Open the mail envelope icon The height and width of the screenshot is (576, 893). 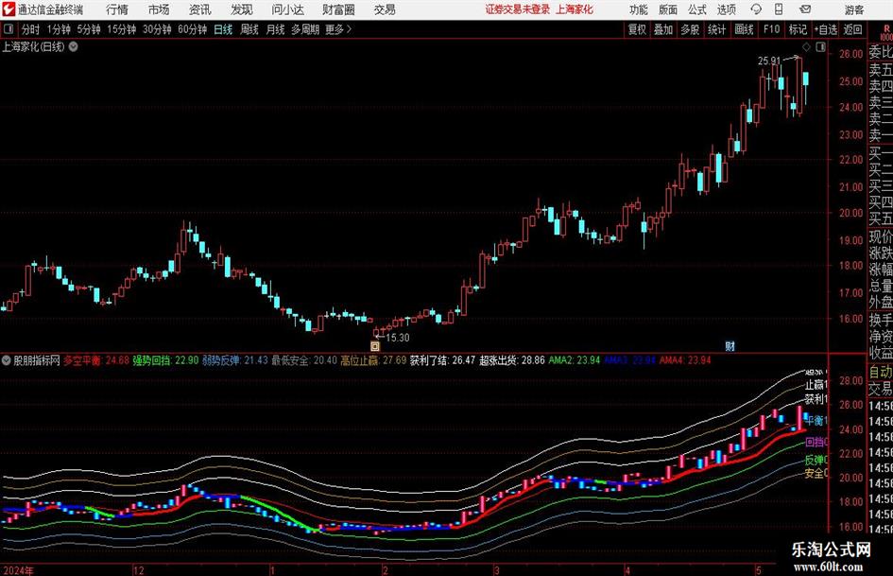coord(805,9)
